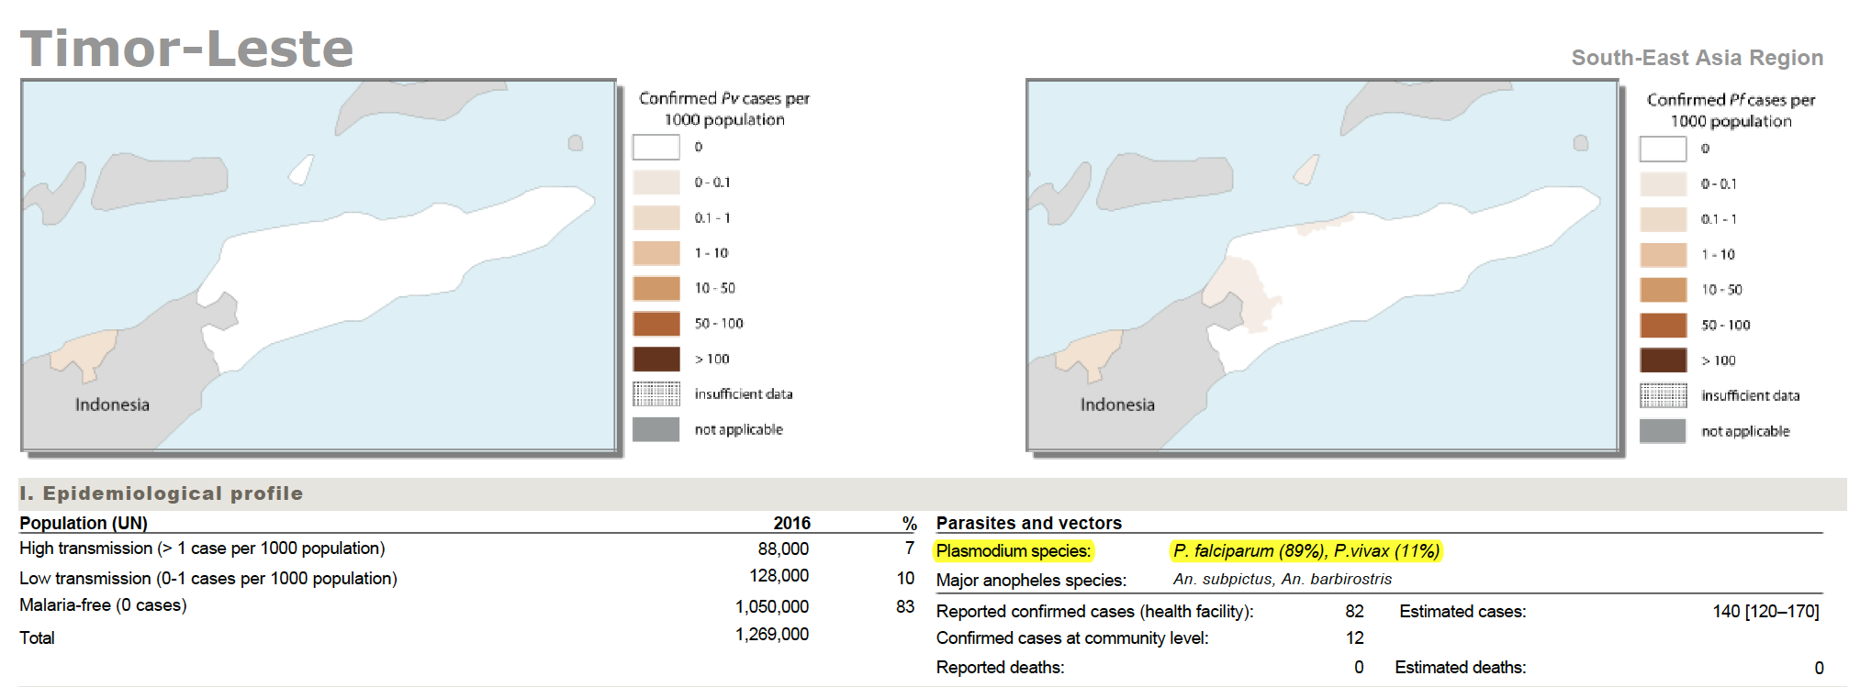This screenshot has width=1849, height=687.
Task: Select the South-East Asia Region heading
Action: click(x=1697, y=58)
